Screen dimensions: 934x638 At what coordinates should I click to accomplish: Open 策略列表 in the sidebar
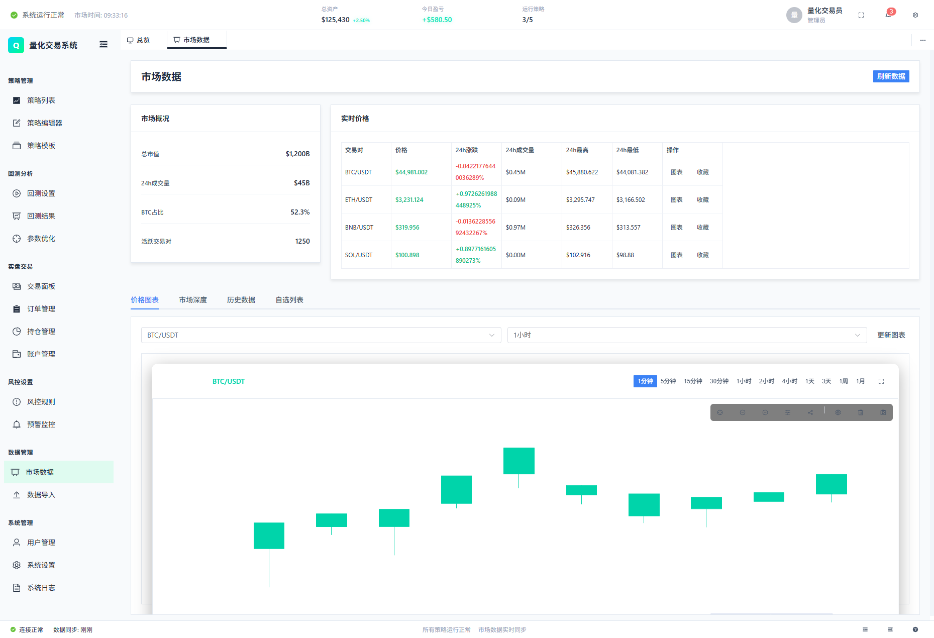(x=59, y=100)
